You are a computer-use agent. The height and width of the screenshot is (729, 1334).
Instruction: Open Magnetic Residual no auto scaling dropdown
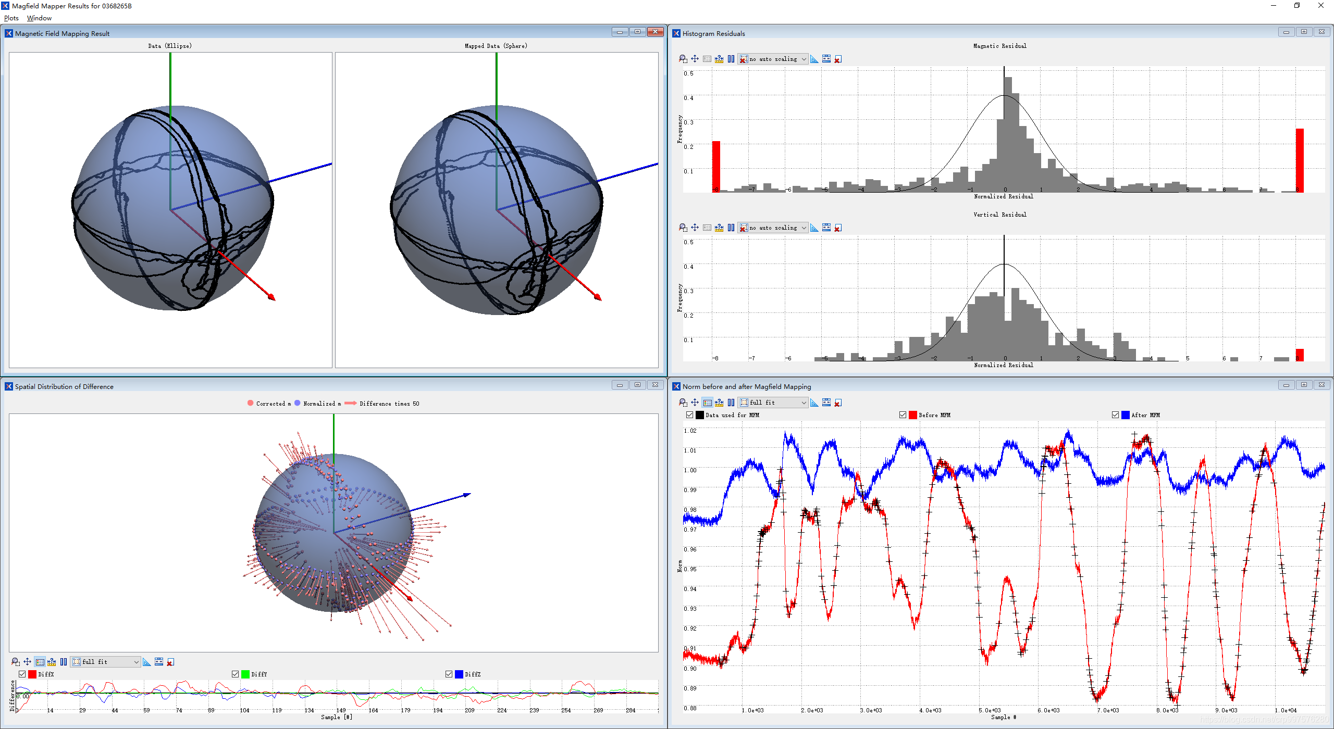(773, 59)
